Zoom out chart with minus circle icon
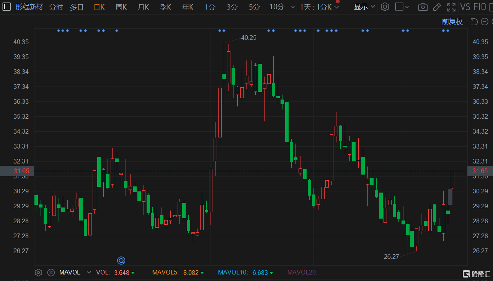The height and width of the screenshot is (281, 493). click(x=485, y=22)
